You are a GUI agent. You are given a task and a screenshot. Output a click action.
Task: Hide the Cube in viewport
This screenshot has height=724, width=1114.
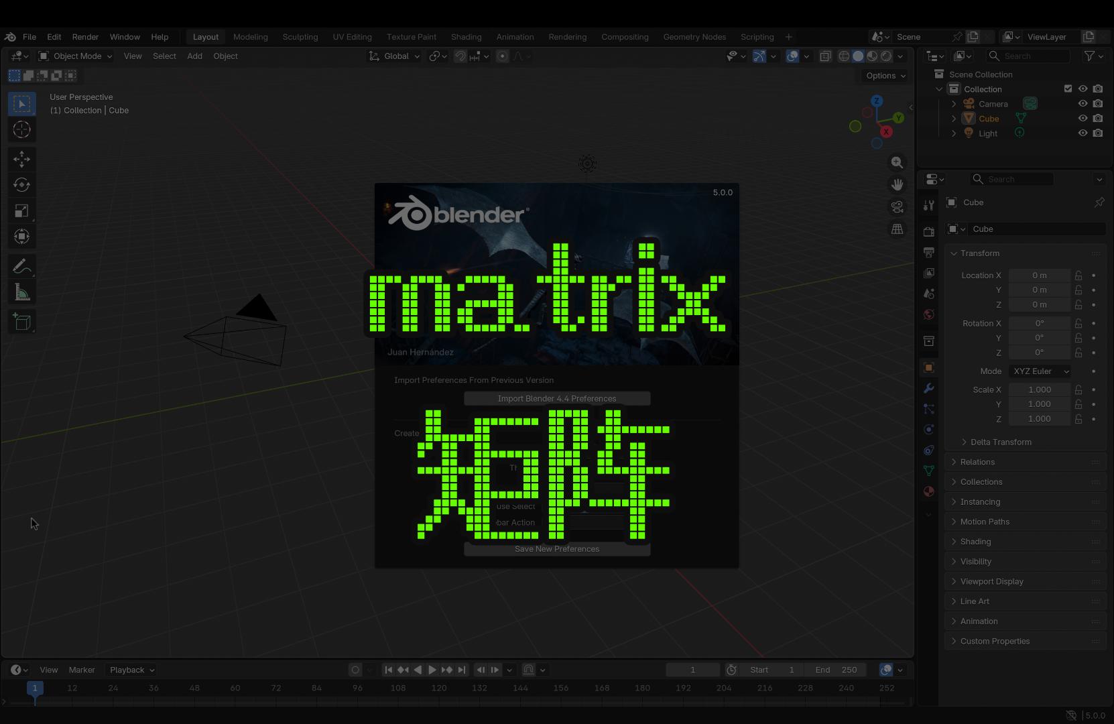1082,119
